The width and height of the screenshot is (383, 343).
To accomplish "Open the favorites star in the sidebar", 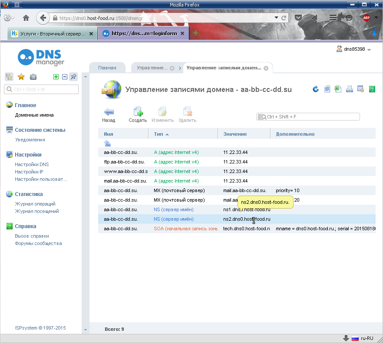I will (21, 77).
